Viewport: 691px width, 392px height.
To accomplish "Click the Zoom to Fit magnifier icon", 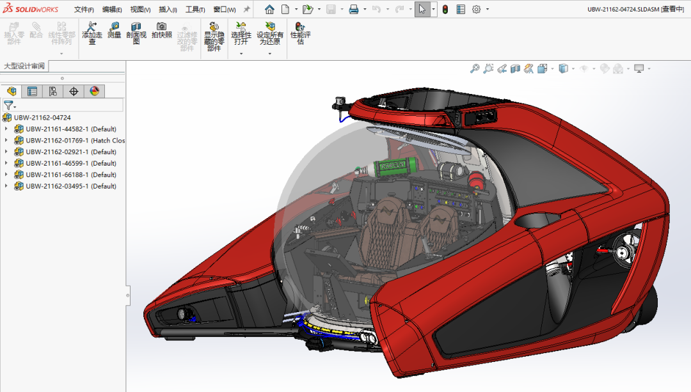I will (x=475, y=68).
